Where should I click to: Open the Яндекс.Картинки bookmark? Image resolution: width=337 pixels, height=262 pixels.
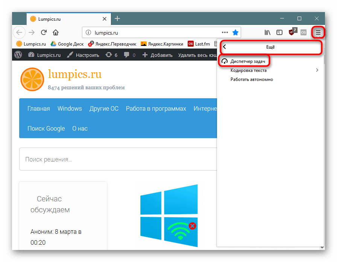coord(162,44)
